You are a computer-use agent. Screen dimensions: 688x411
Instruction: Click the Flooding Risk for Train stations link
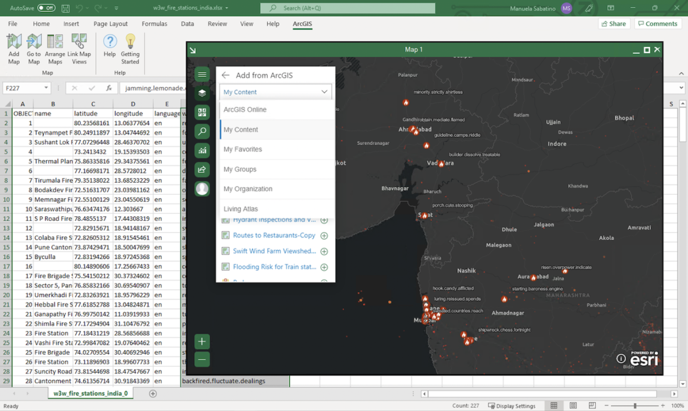(274, 267)
